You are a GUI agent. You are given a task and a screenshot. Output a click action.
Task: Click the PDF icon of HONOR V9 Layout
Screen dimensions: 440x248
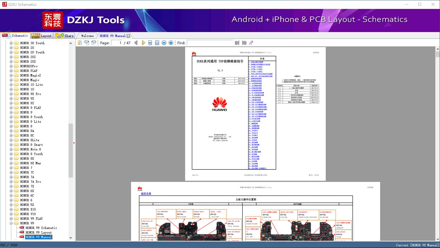click(x=22, y=232)
